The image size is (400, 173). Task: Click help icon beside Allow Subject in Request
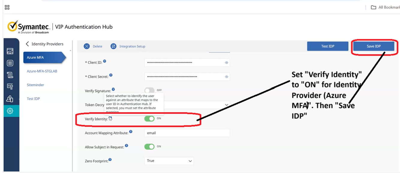point(127,146)
